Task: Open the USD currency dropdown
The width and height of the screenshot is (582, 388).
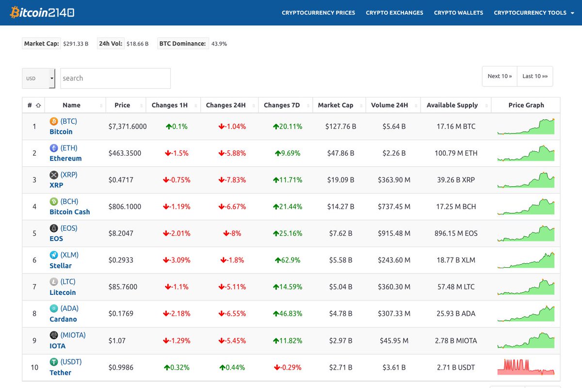Action: tap(39, 78)
